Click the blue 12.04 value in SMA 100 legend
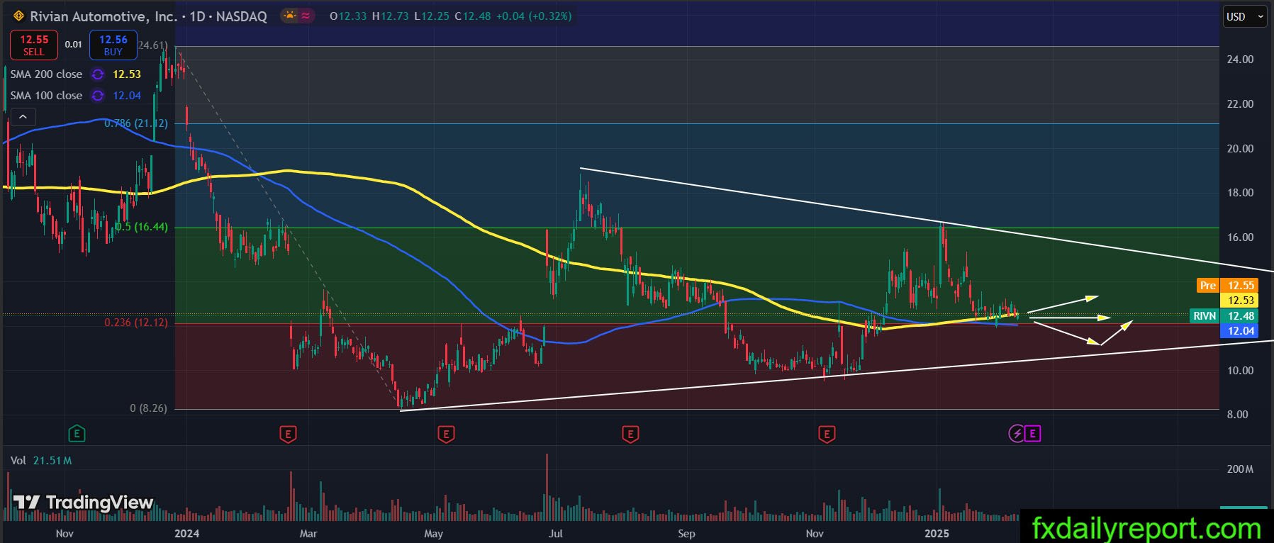The image size is (1274, 543). [127, 96]
